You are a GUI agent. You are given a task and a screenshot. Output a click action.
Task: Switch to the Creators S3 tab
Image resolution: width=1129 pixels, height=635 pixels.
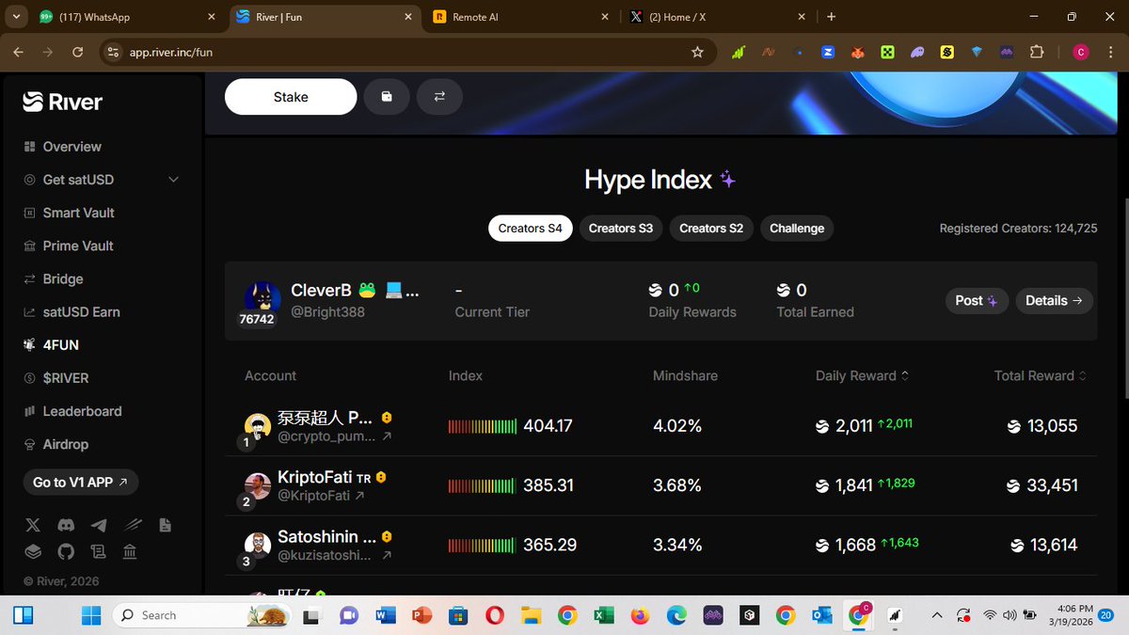[x=621, y=229]
